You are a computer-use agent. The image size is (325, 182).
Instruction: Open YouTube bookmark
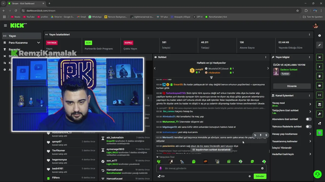tap(29, 17)
